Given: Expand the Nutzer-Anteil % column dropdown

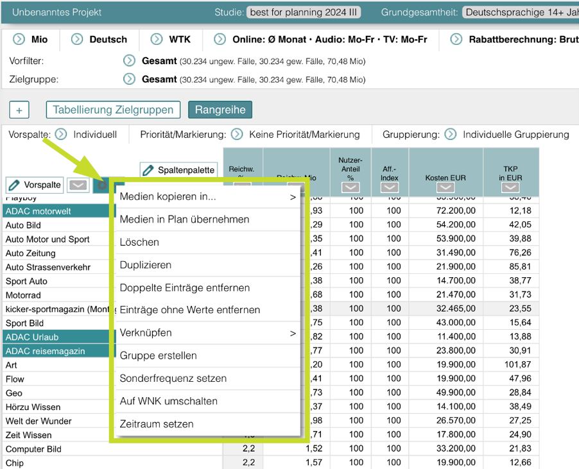Looking at the screenshot, I should pyautogui.click(x=350, y=187).
